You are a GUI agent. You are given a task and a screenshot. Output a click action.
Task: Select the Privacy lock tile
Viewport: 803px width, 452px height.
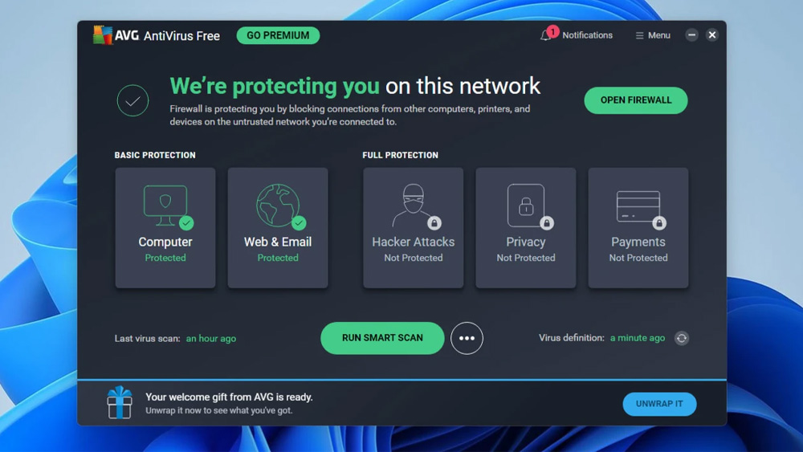click(x=526, y=228)
